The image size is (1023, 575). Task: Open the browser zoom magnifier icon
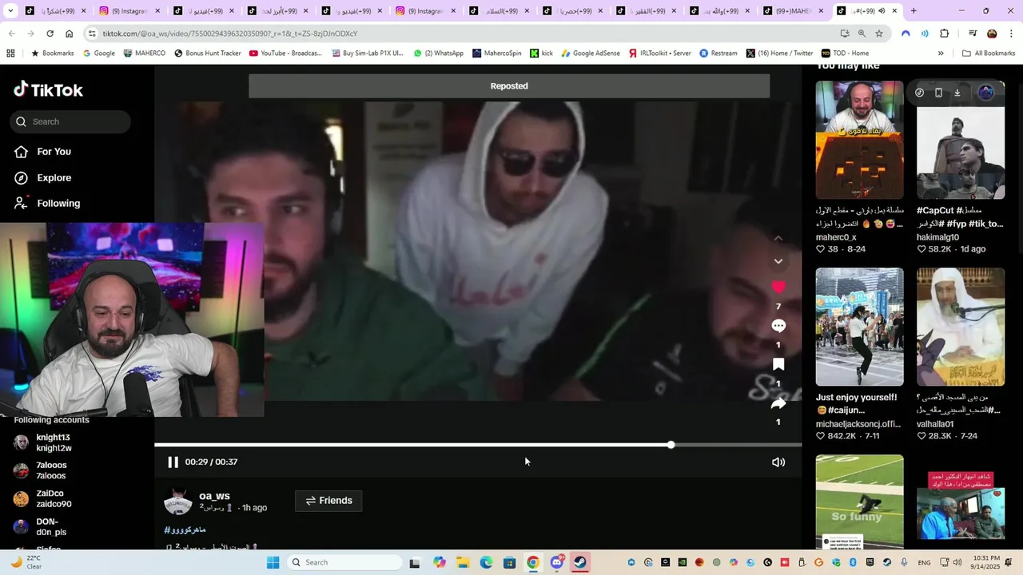[x=862, y=34]
